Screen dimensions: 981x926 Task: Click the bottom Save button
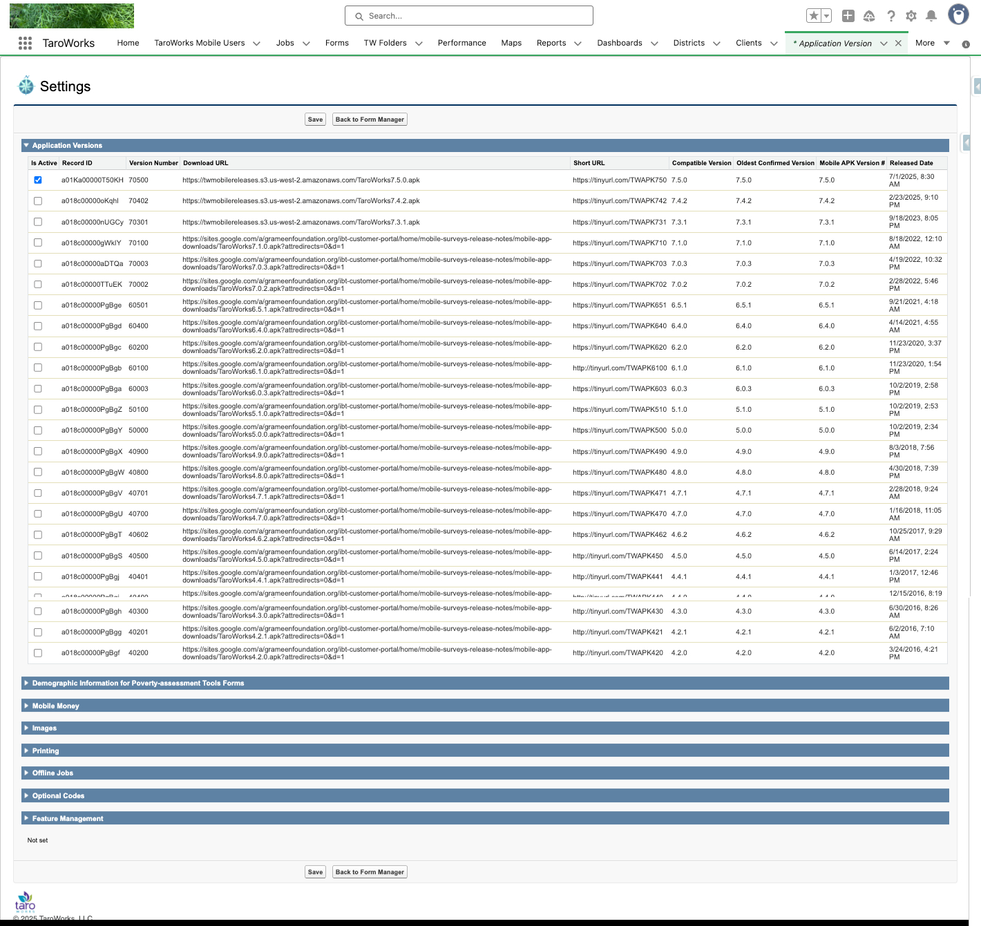point(315,872)
